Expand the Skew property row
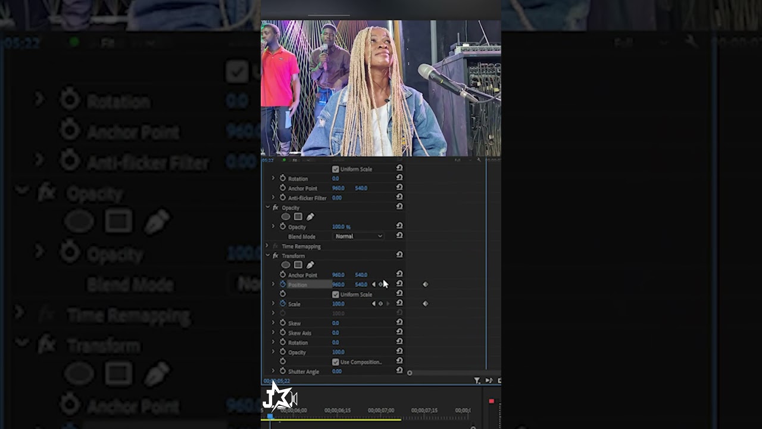Screen dimensions: 762x429 [273, 323]
